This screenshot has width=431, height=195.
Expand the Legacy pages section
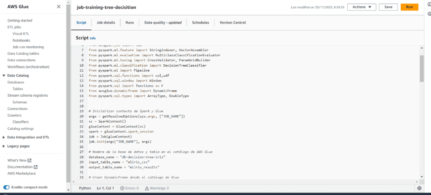[4, 146]
